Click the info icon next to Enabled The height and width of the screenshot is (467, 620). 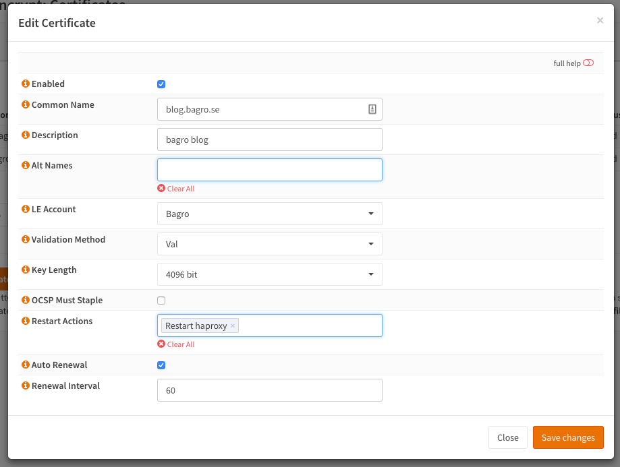pyautogui.click(x=26, y=84)
